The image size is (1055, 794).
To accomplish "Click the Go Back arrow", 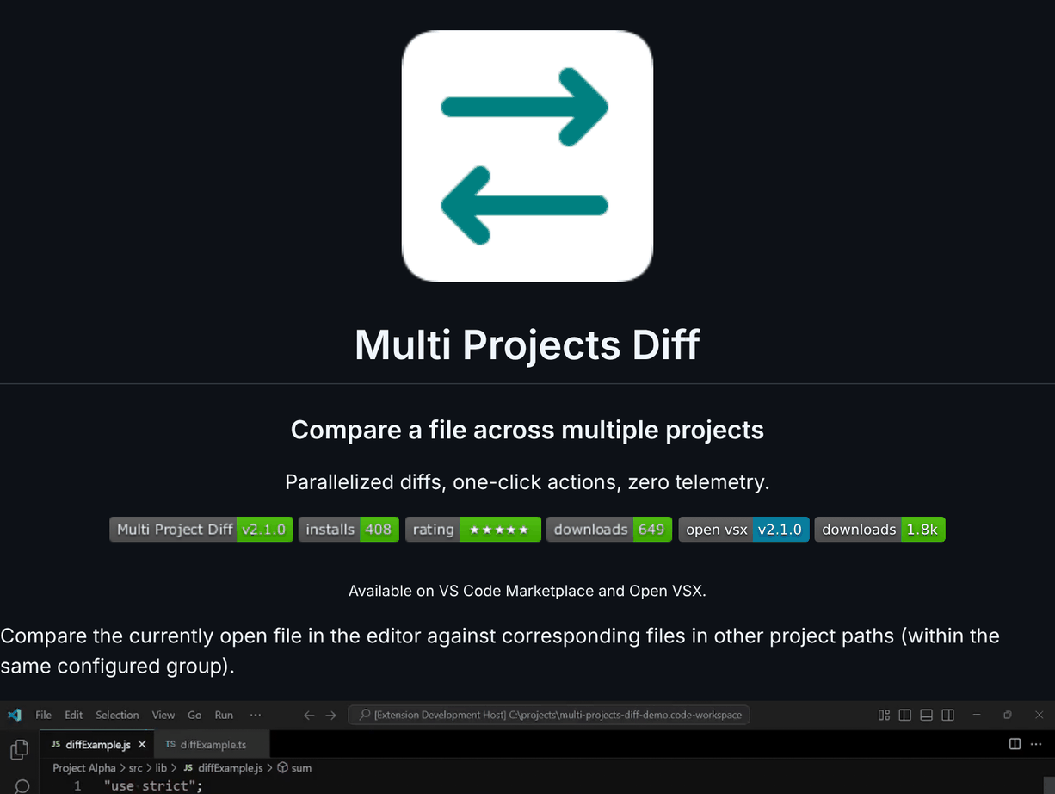I will coord(309,715).
